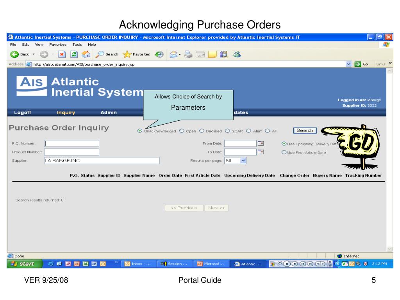The height and width of the screenshot is (300, 400).
Task: Open Results per page dropdown
Action: coord(243,161)
